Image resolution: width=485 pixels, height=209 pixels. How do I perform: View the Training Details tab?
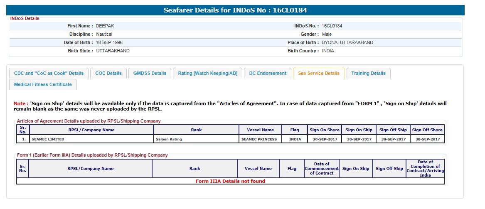pyautogui.click(x=368, y=73)
